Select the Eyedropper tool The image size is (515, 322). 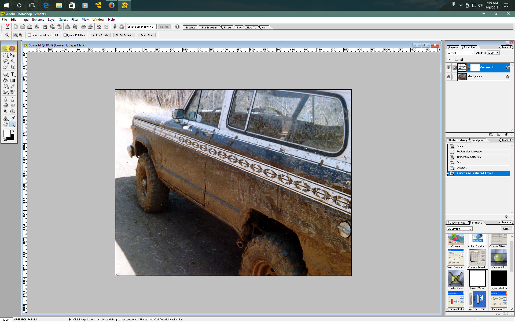point(13,118)
